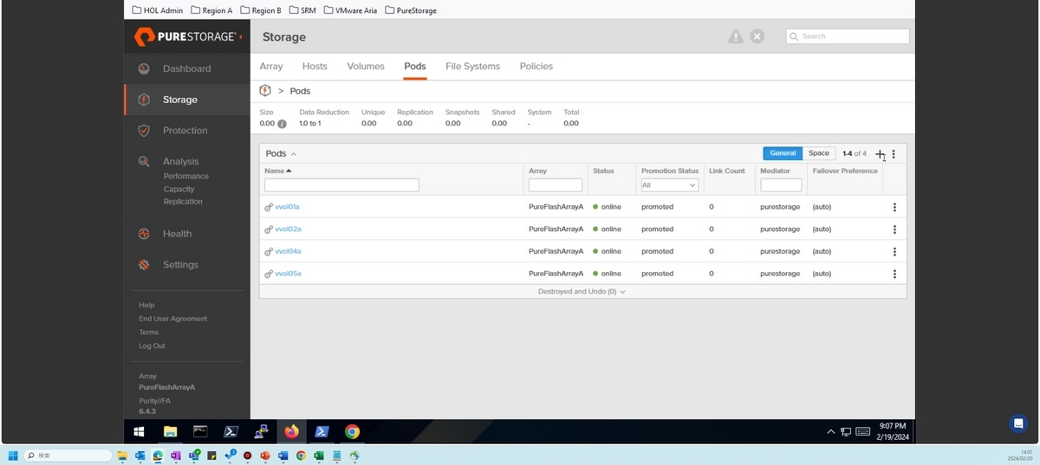Click the Firefox icon in inner taskbar
1040x465 pixels.
tap(291, 431)
